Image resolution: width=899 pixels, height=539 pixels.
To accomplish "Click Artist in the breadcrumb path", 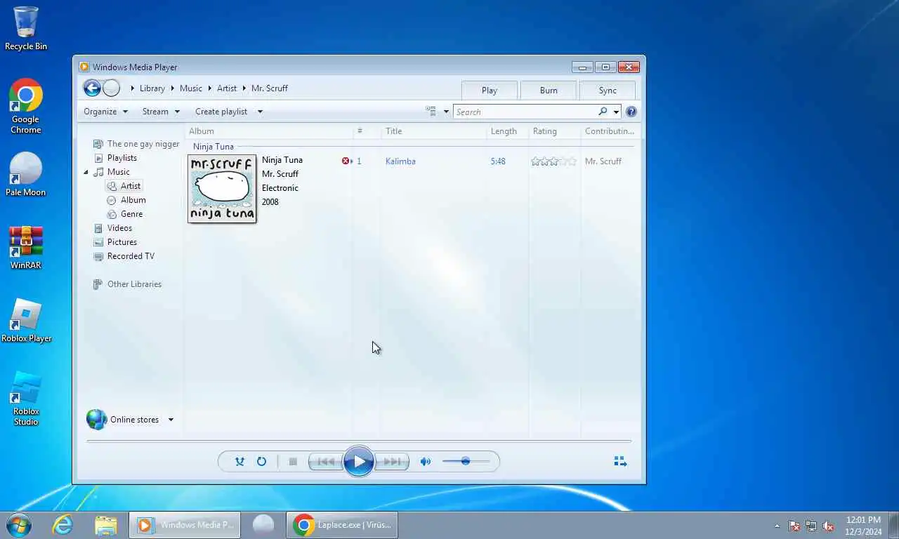I will point(226,88).
